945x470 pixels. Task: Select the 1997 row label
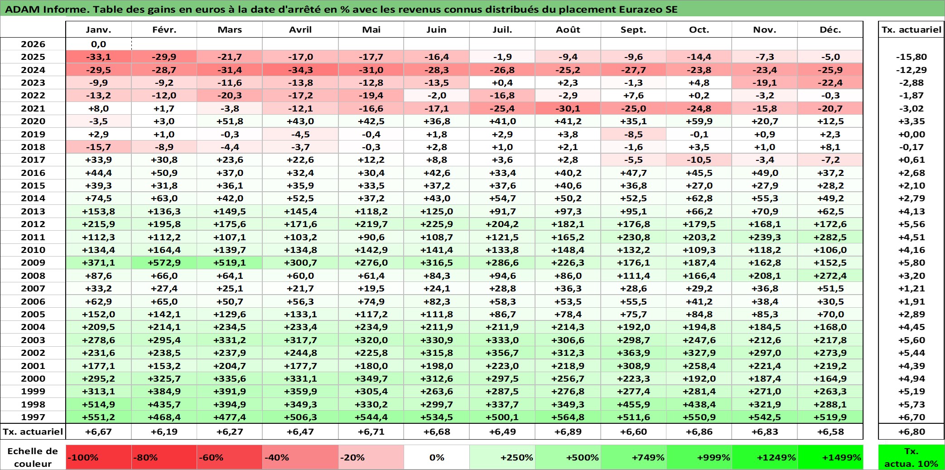[x=33, y=417]
